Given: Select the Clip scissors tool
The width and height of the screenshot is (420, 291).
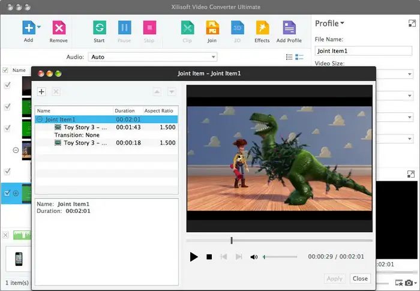Looking at the screenshot, I should pos(187,28).
